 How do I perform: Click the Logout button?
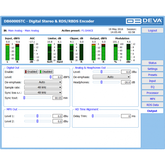click(x=152, y=31)
